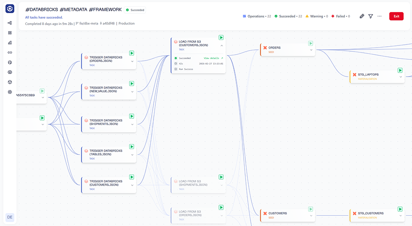
Task: Click play icon on STG_LAPTOPS node
Action: coord(400,70)
